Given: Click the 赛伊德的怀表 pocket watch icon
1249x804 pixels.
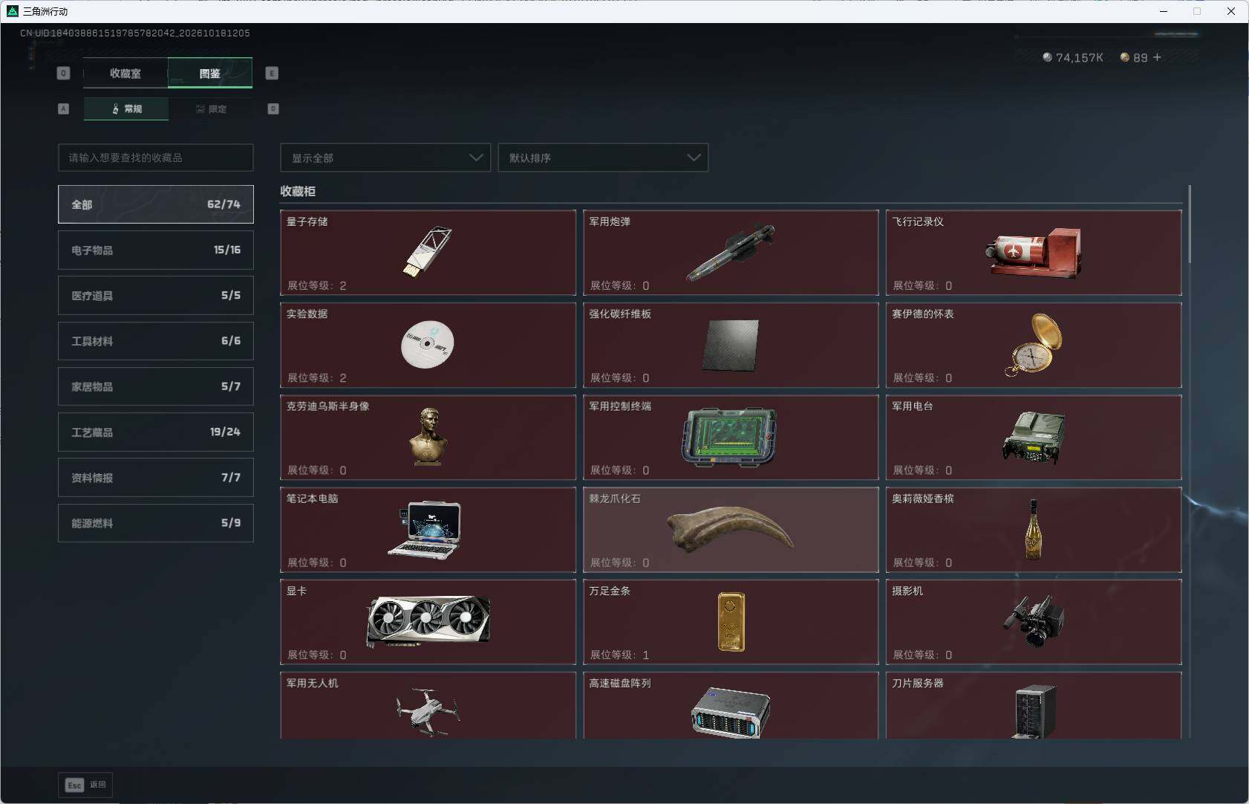Looking at the screenshot, I should point(1033,345).
